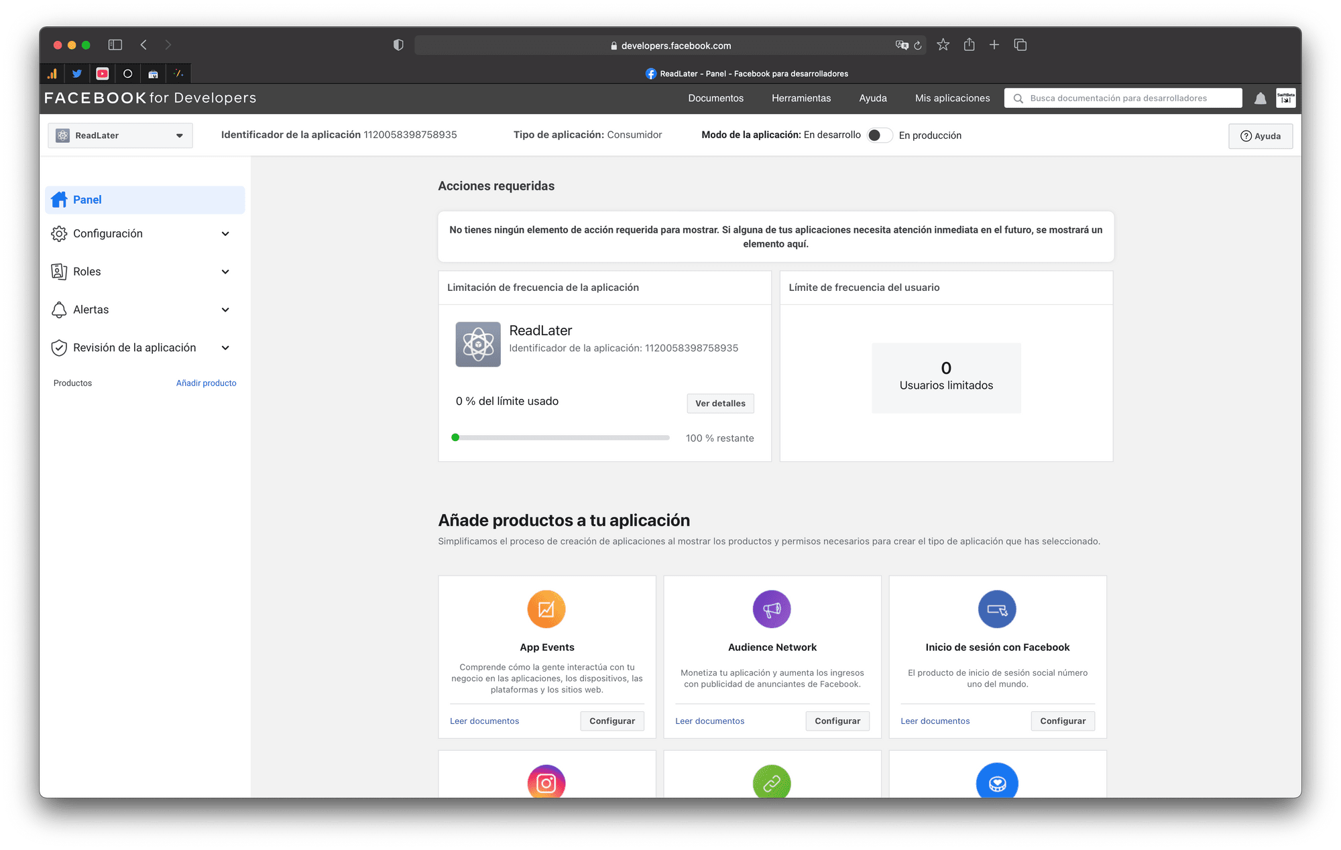Click the Facebook Login product icon
The height and width of the screenshot is (850, 1341).
997,609
